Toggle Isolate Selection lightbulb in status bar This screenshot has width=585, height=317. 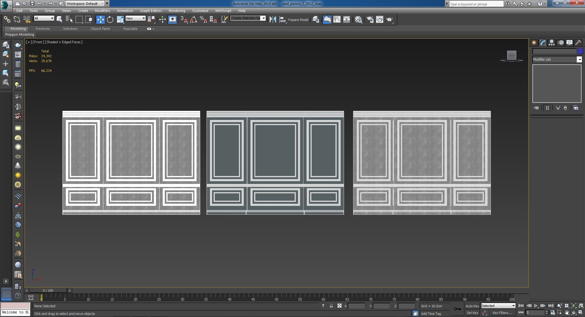[x=323, y=306]
